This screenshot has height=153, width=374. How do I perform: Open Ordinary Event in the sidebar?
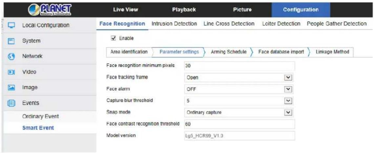click(41, 117)
